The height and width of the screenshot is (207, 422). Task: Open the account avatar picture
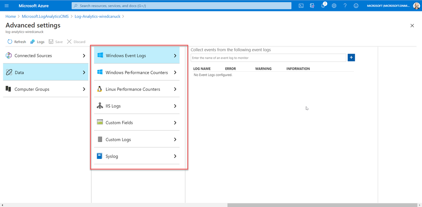417,5
